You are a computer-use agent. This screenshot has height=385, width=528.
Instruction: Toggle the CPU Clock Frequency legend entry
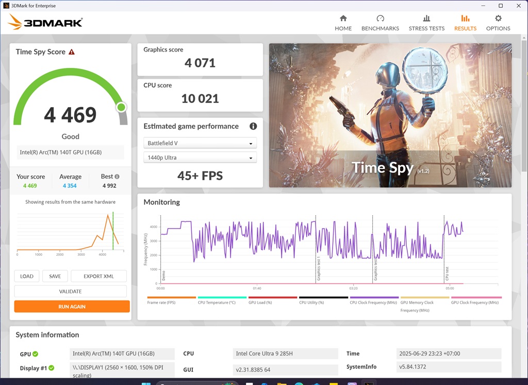(374, 300)
